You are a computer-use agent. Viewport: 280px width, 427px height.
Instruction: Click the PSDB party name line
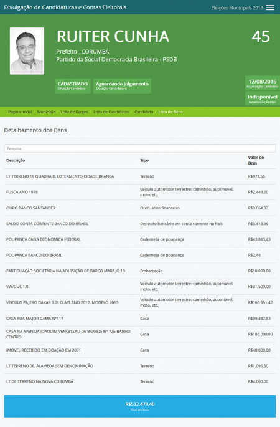116,59
